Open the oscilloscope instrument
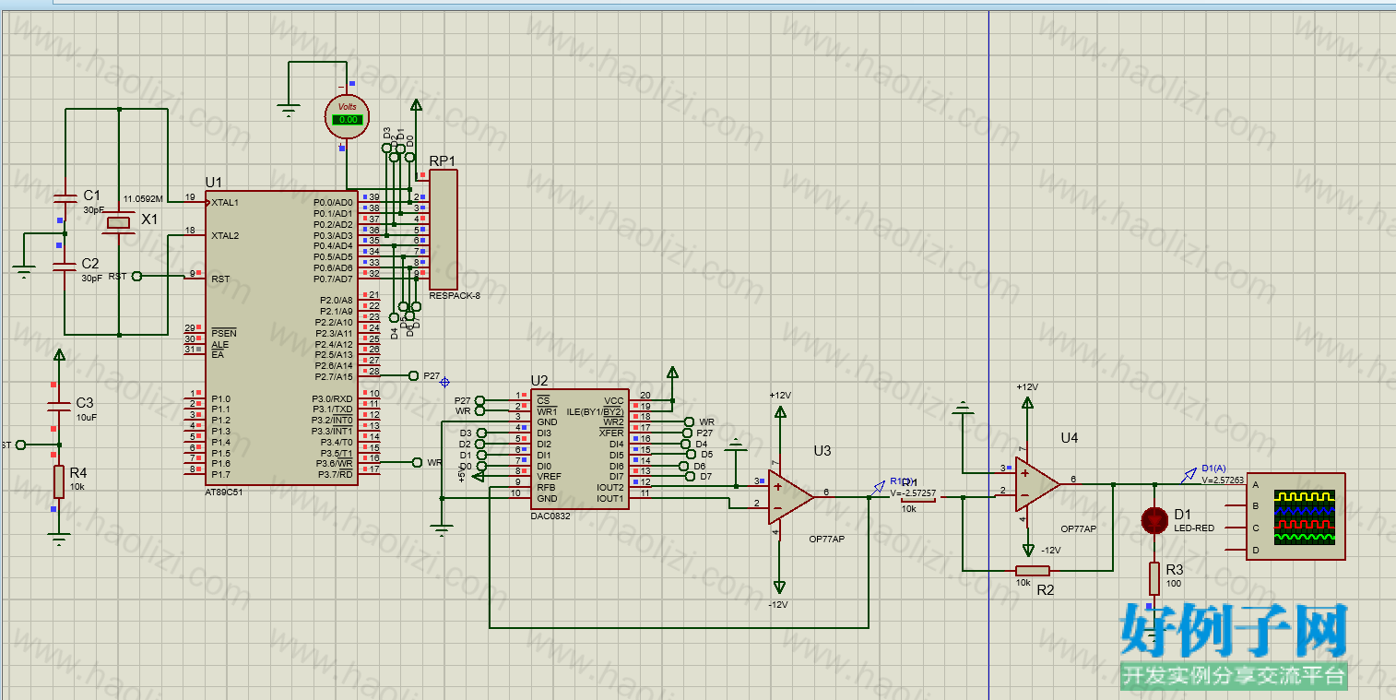Image resolution: width=1396 pixels, height=700 pixels. [1295, 516]
